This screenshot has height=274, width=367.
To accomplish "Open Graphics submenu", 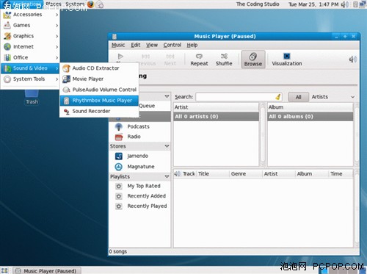I will click(30, 36).
